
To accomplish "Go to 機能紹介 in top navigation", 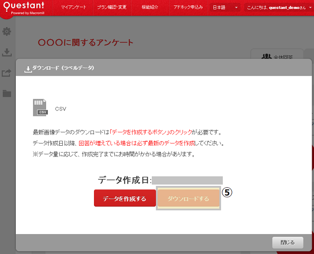I will (x=150, y=8).
